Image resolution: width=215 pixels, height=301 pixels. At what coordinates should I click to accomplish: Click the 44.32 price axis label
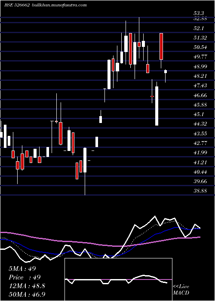(x=200, y=124)
